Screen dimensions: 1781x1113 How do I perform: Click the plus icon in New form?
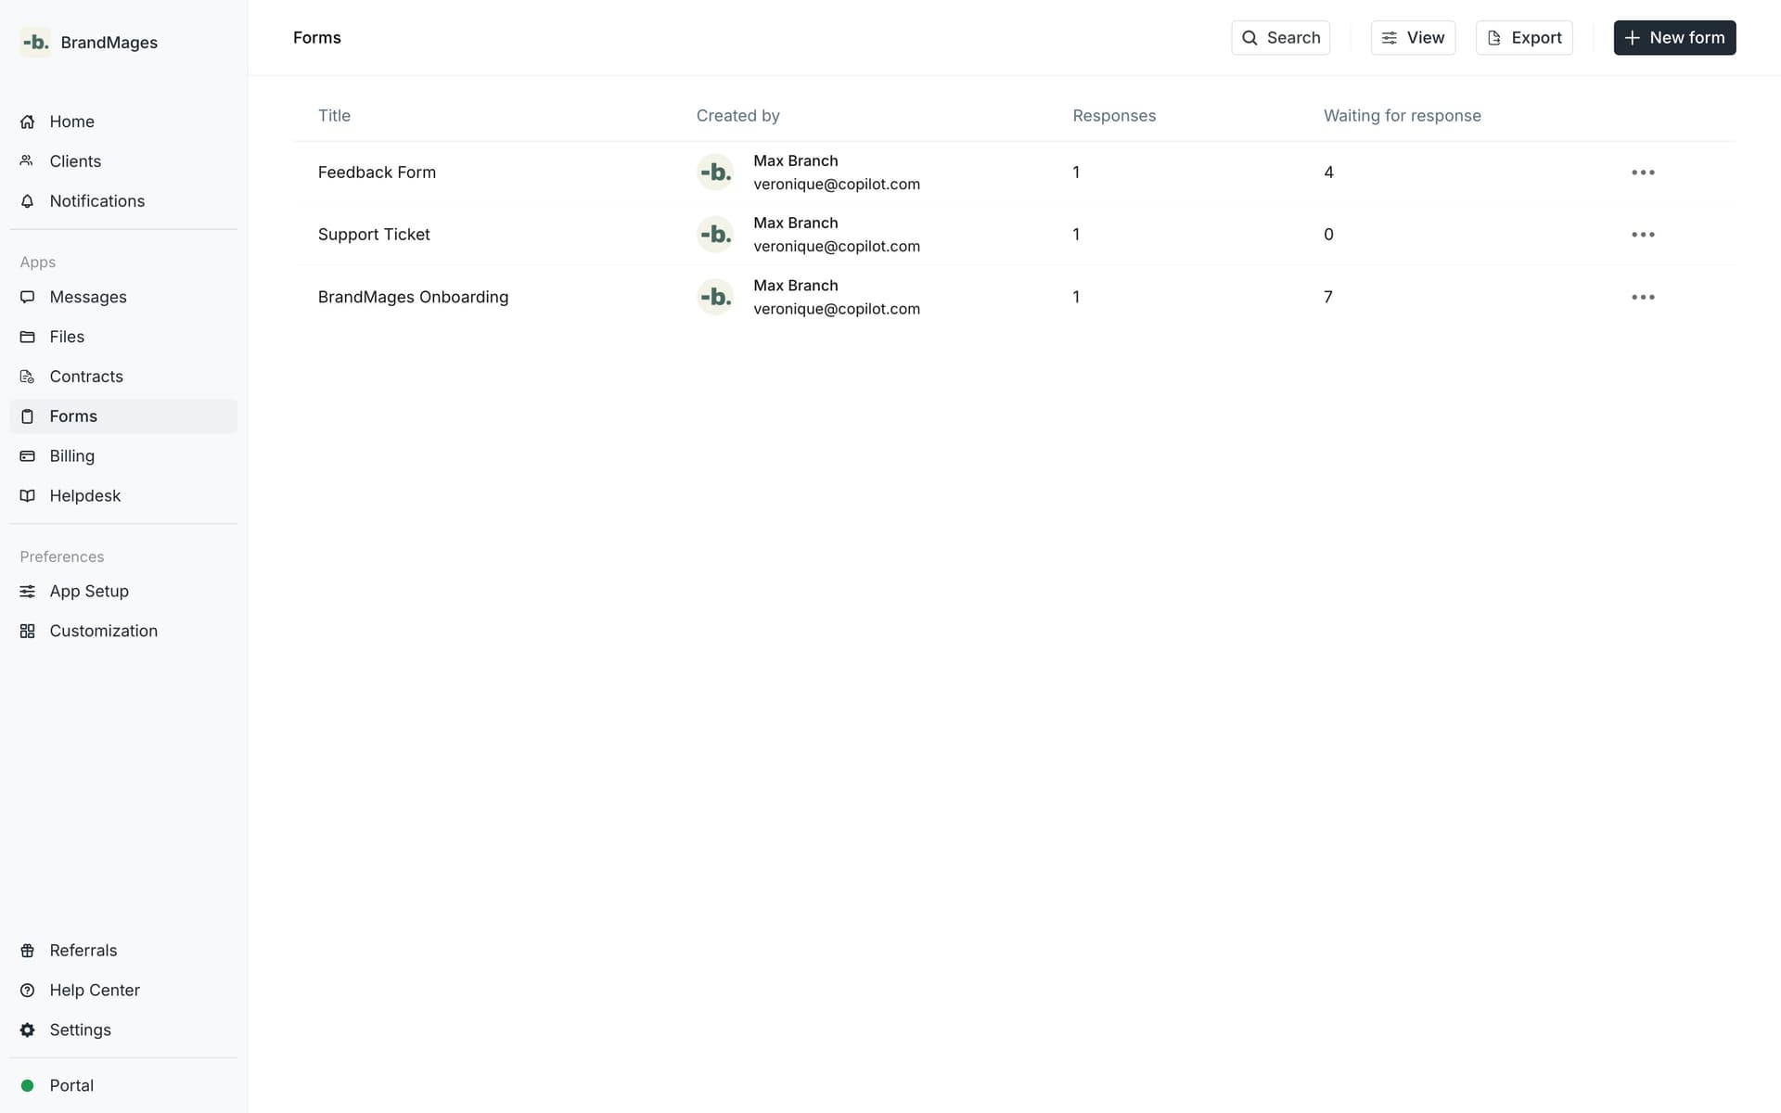pos(1633,38)
